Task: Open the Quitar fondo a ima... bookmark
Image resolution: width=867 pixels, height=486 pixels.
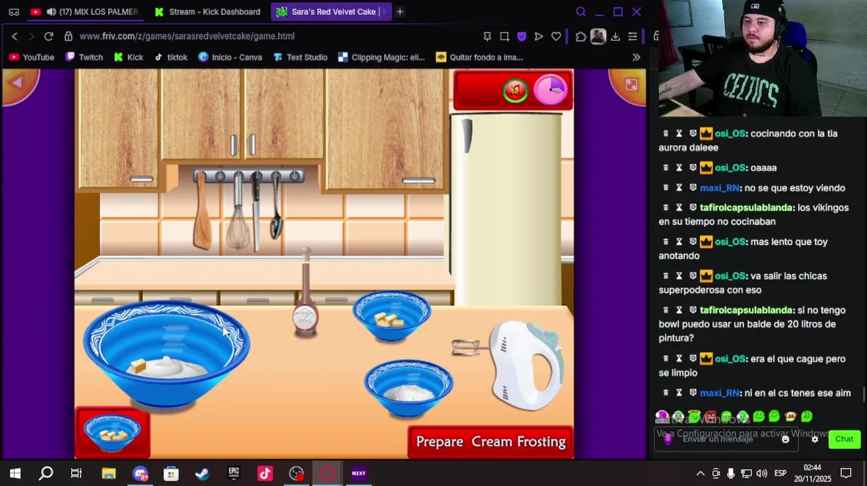Action: (x=480, y=57)
